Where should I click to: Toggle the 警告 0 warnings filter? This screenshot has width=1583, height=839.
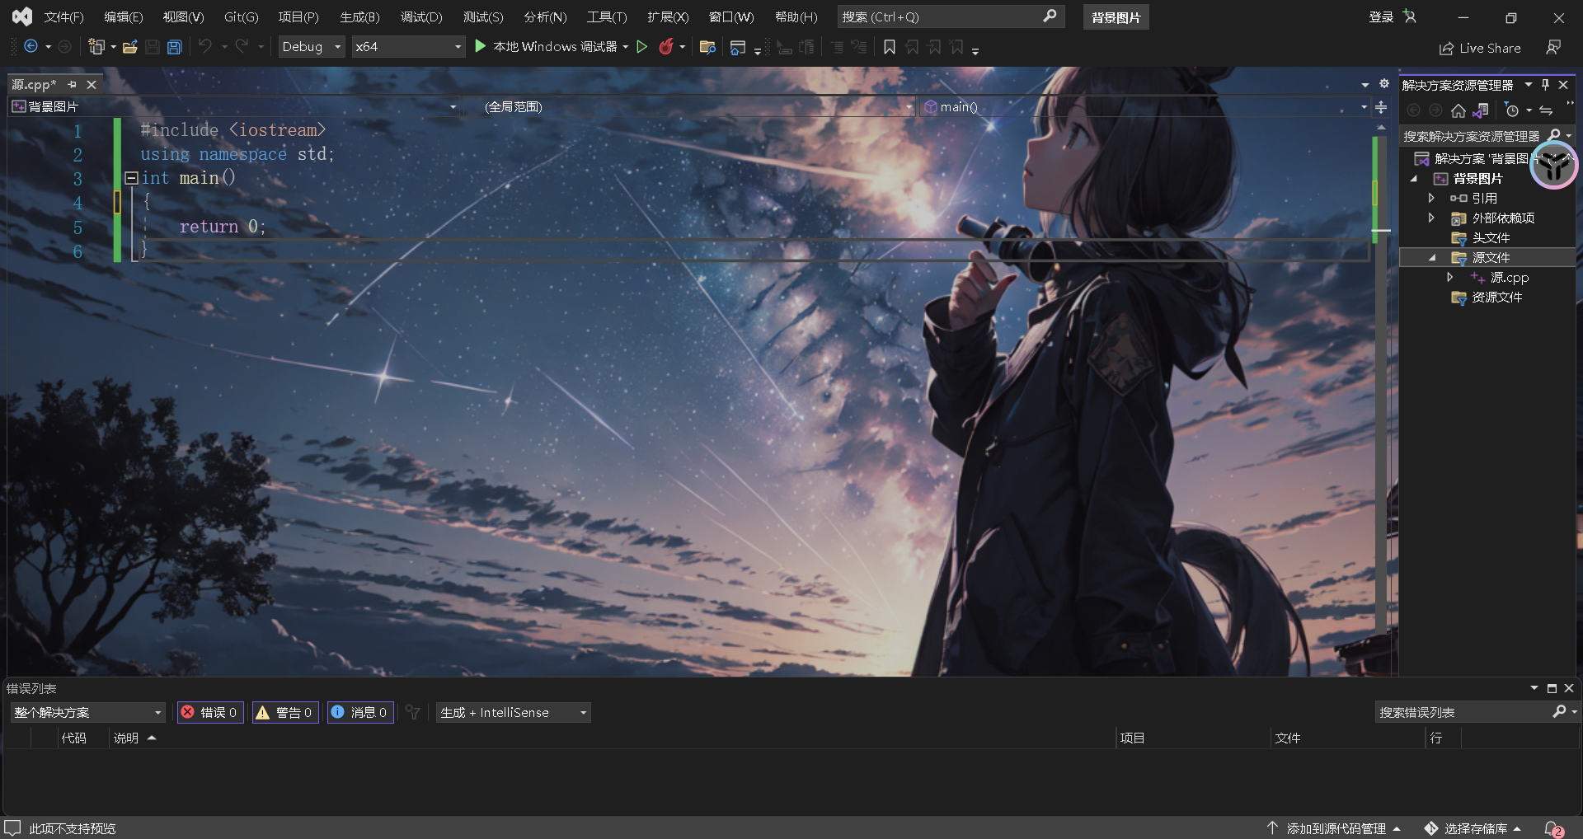click(x=285, y=713)
